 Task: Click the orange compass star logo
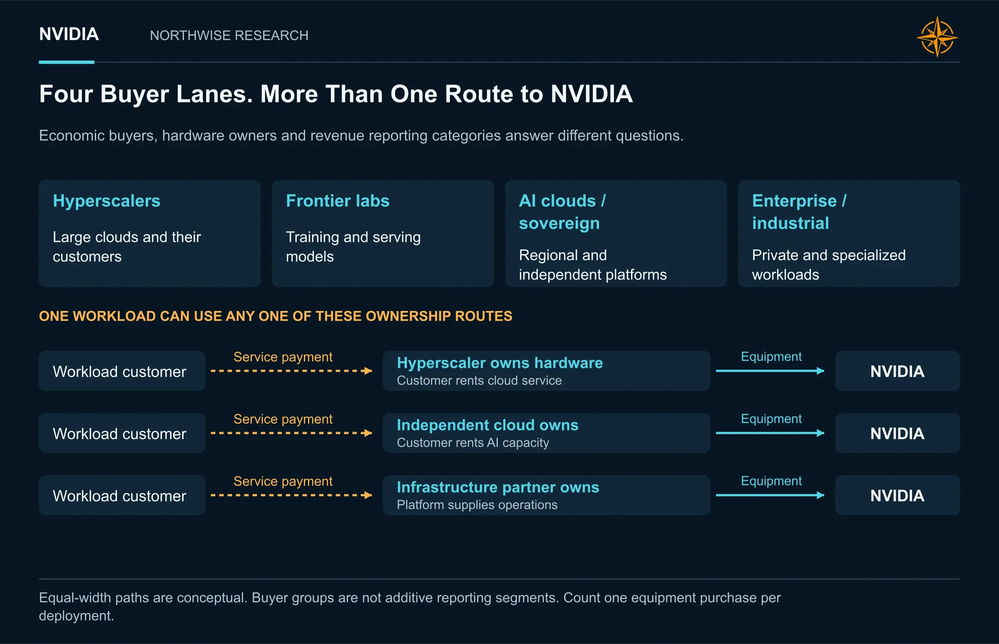(x=937, y=37)
